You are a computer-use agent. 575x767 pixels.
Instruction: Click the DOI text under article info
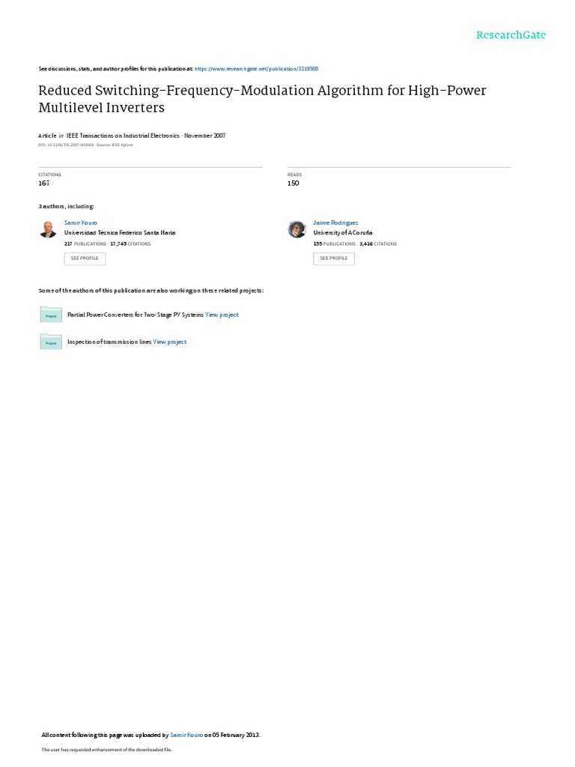tap(66, 145)
